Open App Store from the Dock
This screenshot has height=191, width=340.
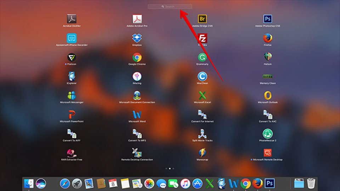point(197,184)
